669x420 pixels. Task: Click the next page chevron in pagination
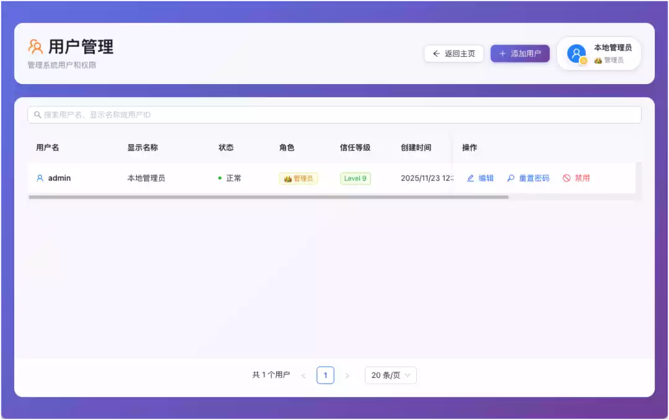348,375
